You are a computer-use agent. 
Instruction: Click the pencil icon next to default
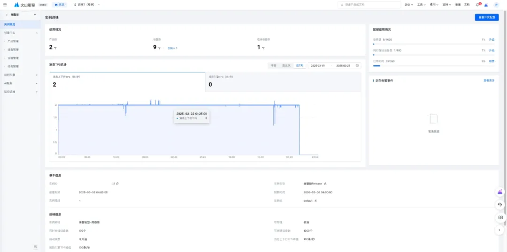point(315,200)
